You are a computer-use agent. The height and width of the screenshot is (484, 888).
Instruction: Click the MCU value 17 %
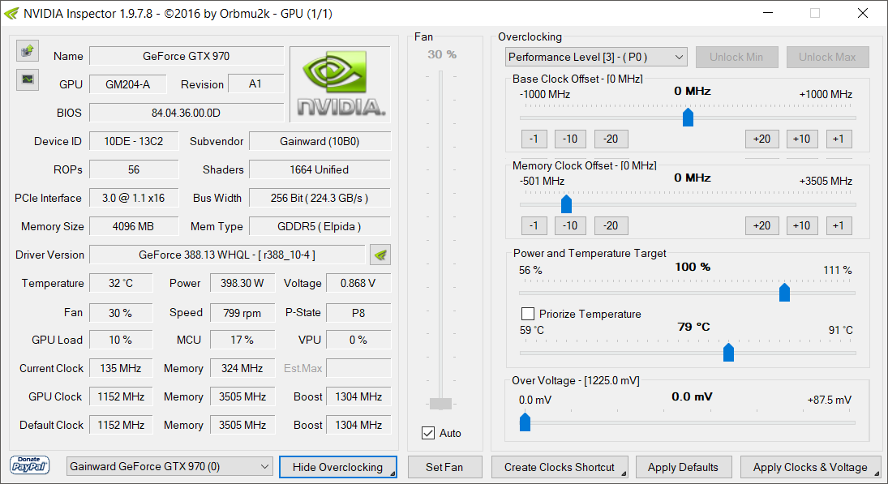point(242,340)
